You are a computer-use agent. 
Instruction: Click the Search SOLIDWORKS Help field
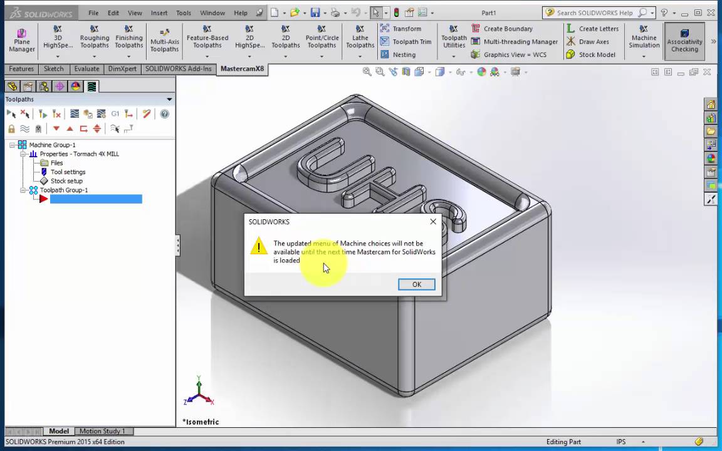595,13
